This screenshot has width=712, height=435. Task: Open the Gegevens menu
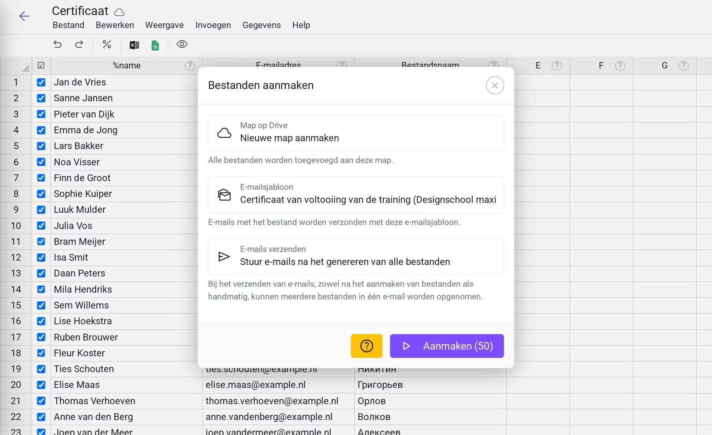[261, 25]
